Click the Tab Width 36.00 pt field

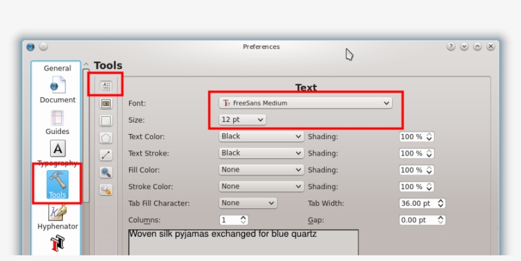click(x=423, y=203)
